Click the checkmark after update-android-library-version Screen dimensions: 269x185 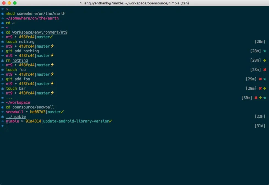coord(111,121)
